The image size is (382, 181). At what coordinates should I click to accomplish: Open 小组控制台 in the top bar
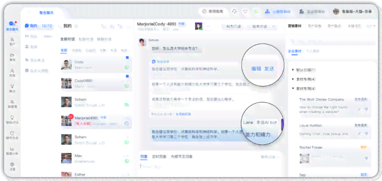click(278, 11)
